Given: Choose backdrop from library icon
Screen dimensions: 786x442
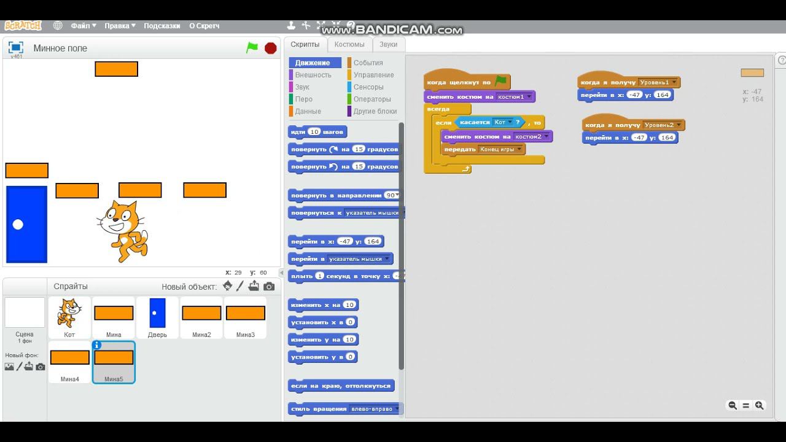Looking at the screenshot, I should (9, 366).
